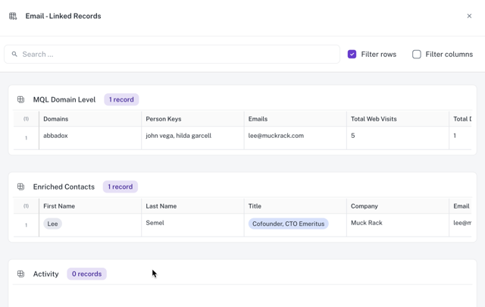
Task: Click the Email Linked Records table icon
Action: point(13,16)
